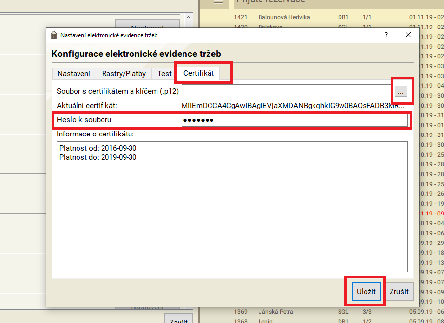The height and width of the screenshot is (323, 444).
Task: Click the help question mark in dialog title bar
Action: click(x=386, y=35)
